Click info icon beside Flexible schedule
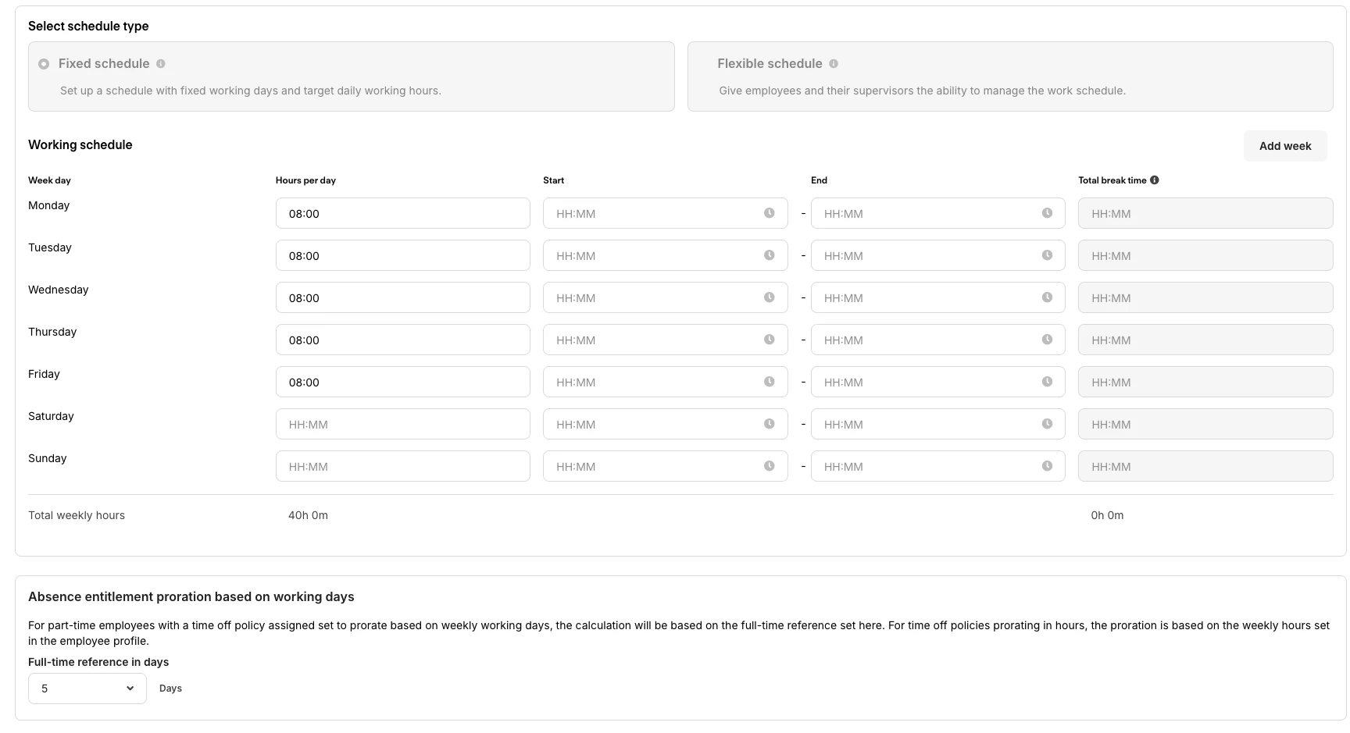 pos(834,64)
